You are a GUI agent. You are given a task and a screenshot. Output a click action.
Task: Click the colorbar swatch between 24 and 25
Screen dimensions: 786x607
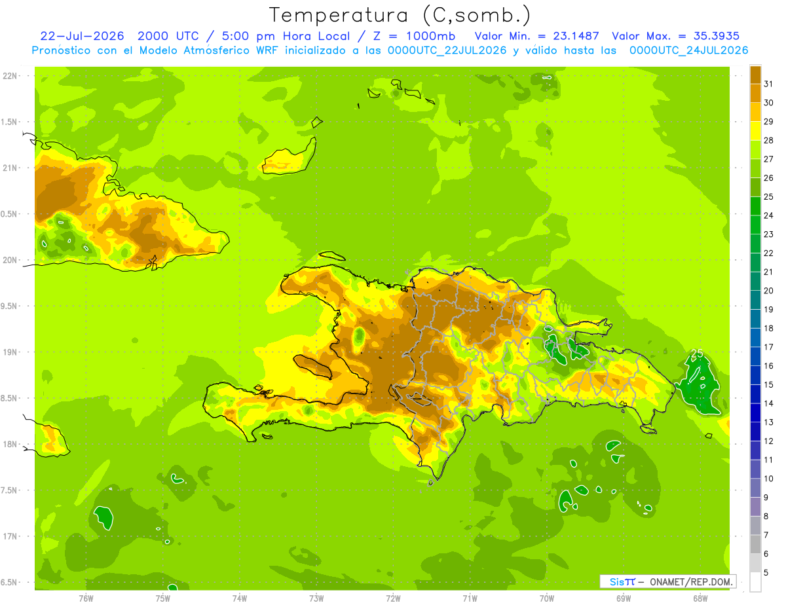click(755, 206)
